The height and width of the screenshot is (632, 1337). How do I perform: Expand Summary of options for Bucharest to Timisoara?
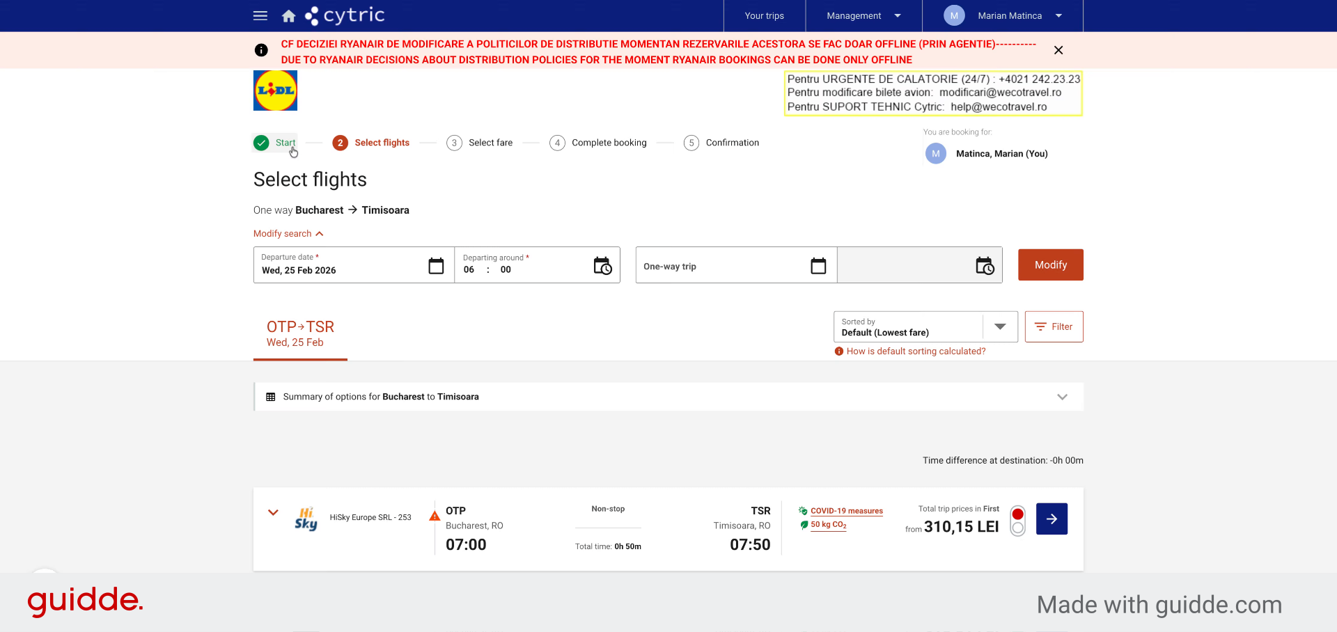pyautogui.click(x=668, y=397)
